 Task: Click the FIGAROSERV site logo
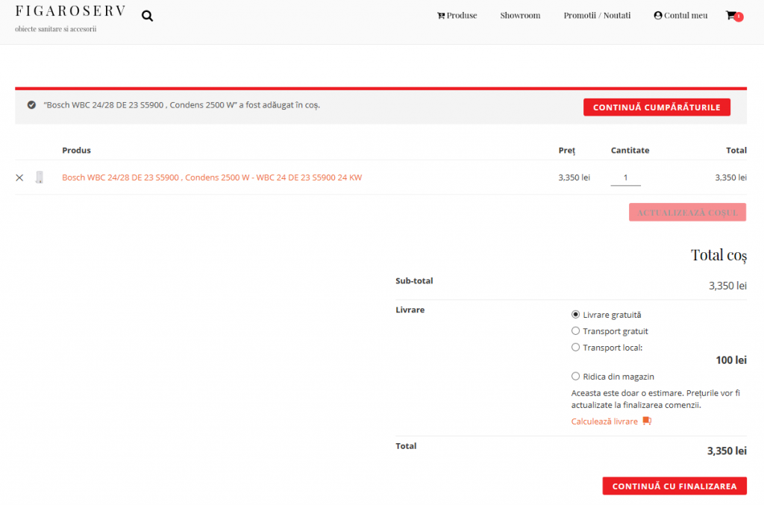click(x=71, y=10)
